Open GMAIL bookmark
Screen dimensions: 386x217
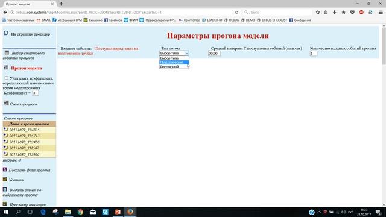click(x=43, y=20)
